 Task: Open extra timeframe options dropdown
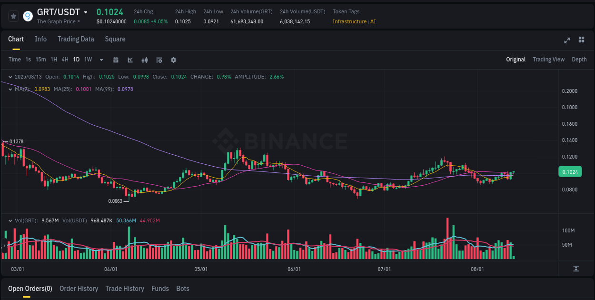click(x=100, y=60)
